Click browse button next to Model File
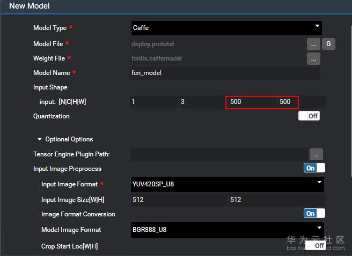This screenshot has height=256, width=352. tap(313, 44)
